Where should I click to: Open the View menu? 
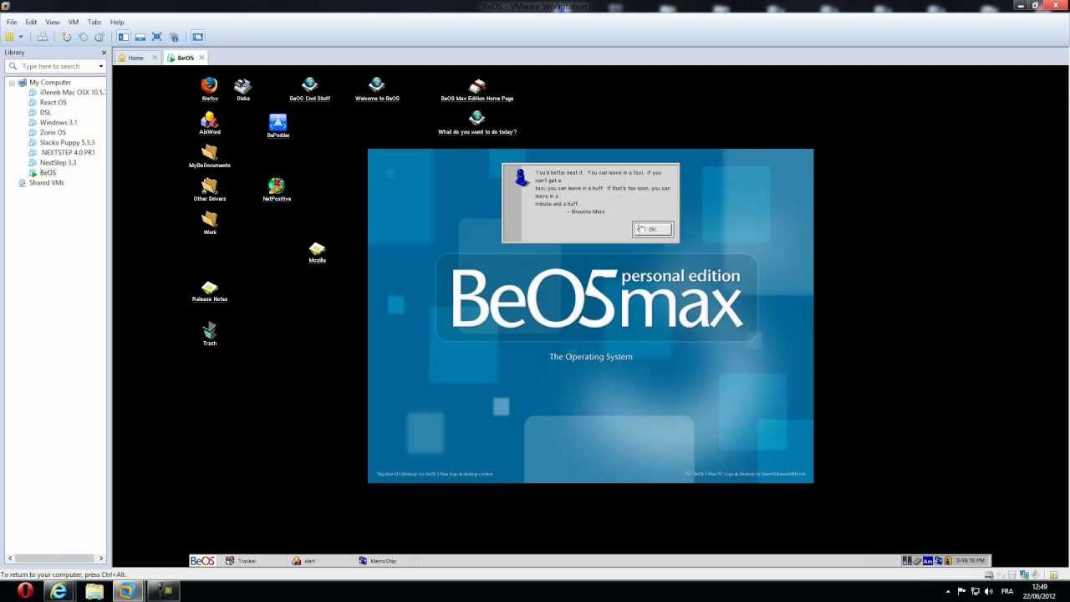point(53,22)
